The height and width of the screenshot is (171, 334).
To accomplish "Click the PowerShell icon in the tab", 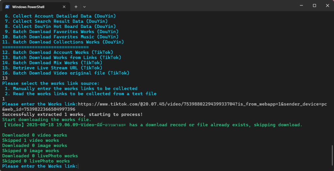I will coord(7,7).
